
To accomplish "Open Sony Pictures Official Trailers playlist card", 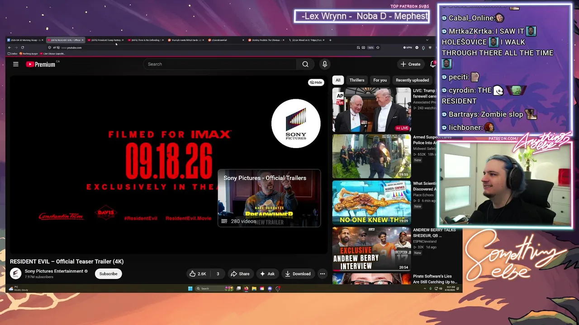I will click(269, 198).
